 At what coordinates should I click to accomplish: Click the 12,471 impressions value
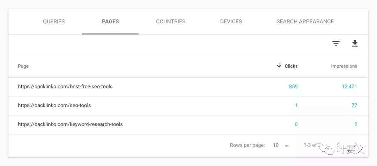tap(349, 86)
